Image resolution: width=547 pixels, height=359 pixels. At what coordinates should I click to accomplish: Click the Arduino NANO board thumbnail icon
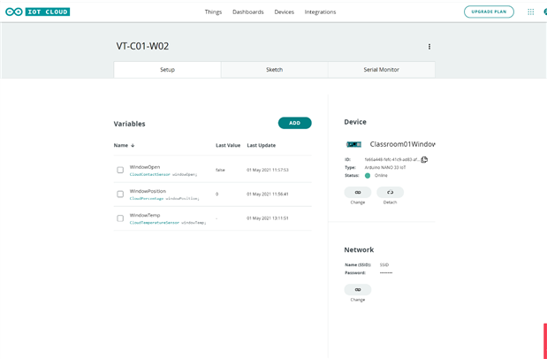[x=353, y=144]
